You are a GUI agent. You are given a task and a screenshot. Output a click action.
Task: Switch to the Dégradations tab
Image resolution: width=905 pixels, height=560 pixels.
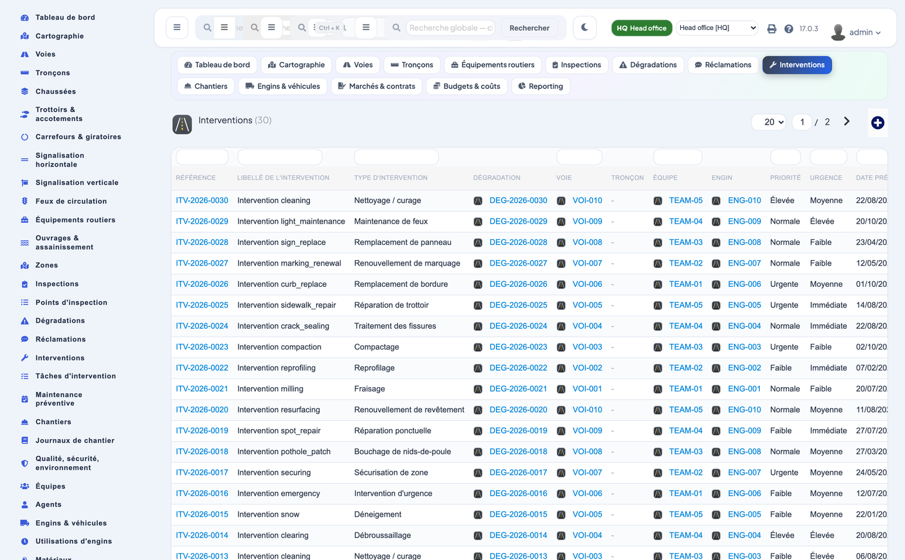tap(648, 65)
